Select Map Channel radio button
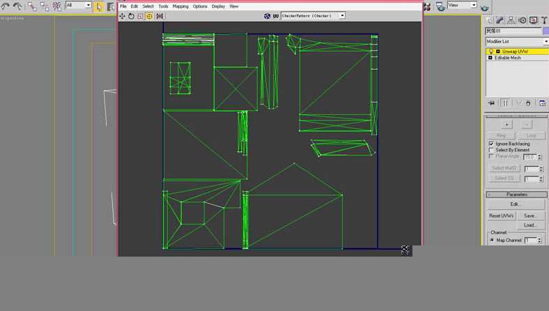The width and height of the screenshot is (549, 311). coord(492,240)
